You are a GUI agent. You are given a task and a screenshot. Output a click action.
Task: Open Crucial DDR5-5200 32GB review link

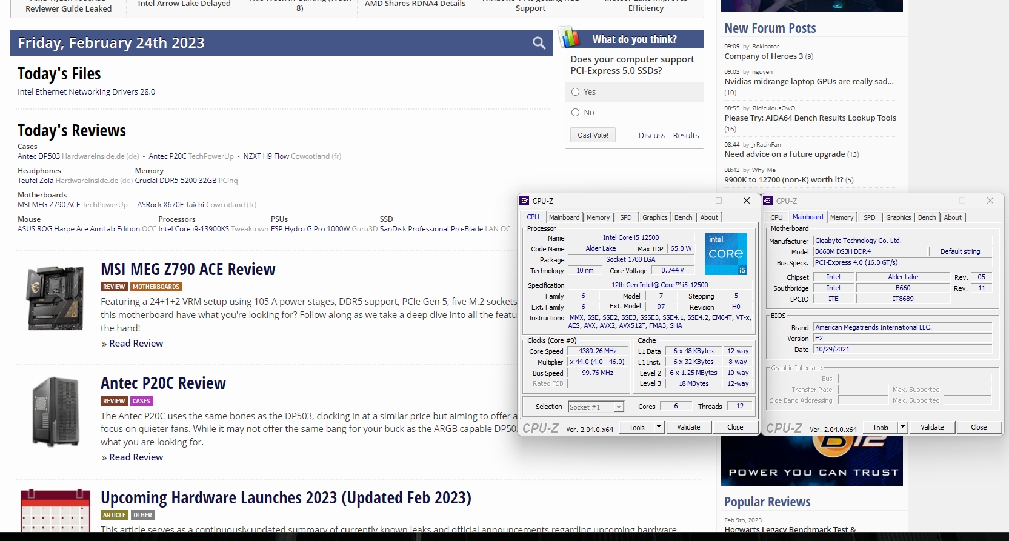176,181
